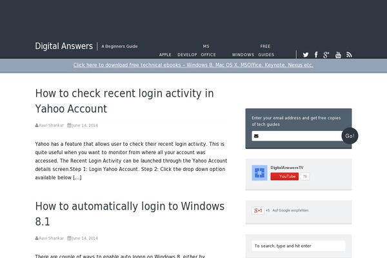Open the MS OFFICE menu item

click(208, 50)
